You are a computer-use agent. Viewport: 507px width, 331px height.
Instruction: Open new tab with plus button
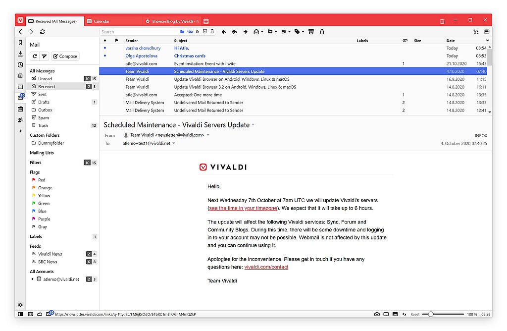point(206,21)
